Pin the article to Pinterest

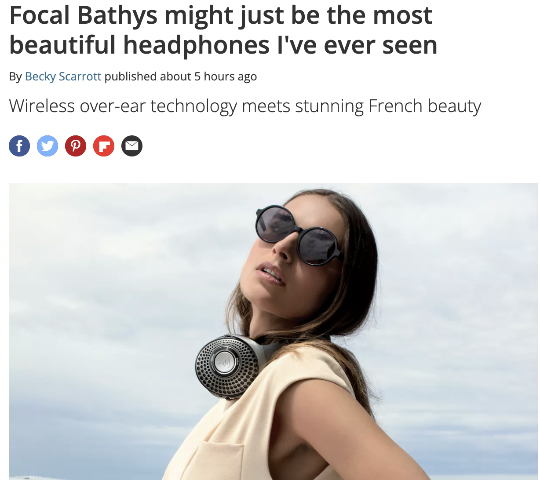pyautogui.click(x=76, y=146)
